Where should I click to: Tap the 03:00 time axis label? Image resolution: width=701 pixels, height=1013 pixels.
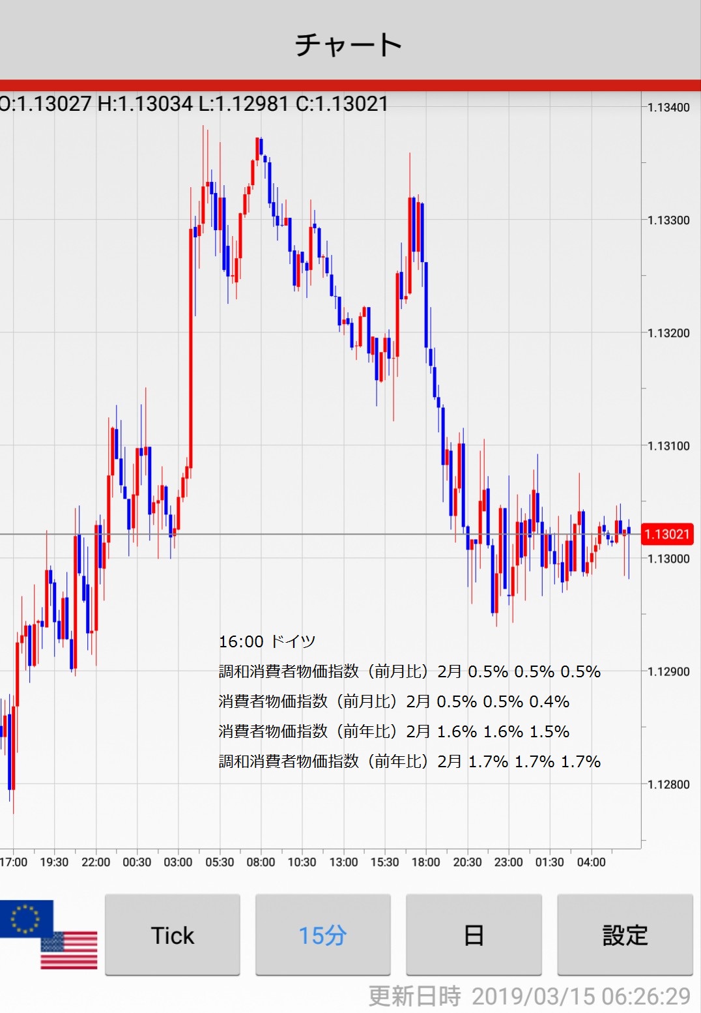click(178, 862)
